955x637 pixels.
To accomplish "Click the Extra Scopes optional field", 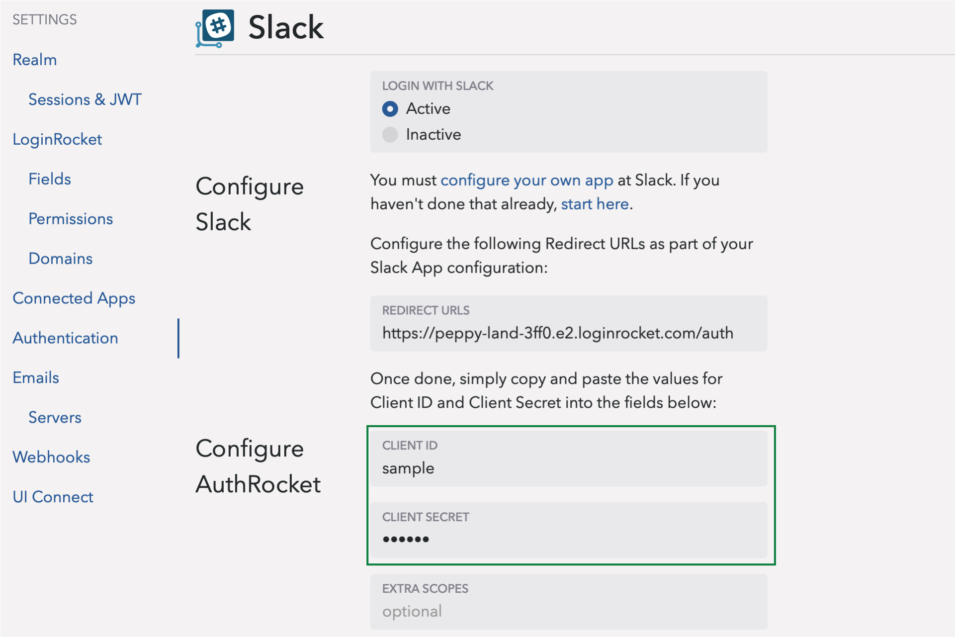I will click(x=569, y=602).
